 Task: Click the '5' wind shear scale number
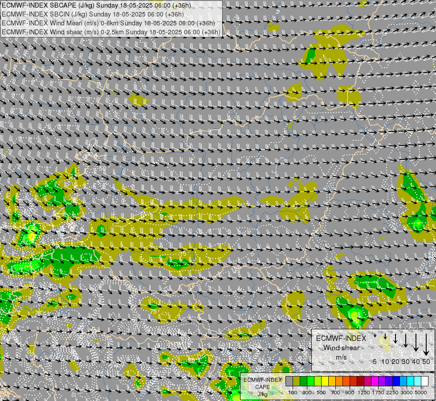click(x=375, y=361)
